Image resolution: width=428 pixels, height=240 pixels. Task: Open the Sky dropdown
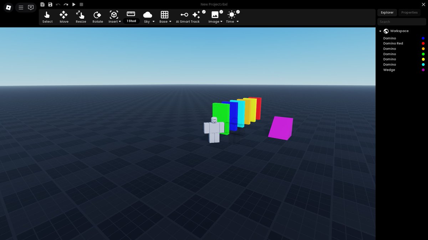click(x=149, y=17)
